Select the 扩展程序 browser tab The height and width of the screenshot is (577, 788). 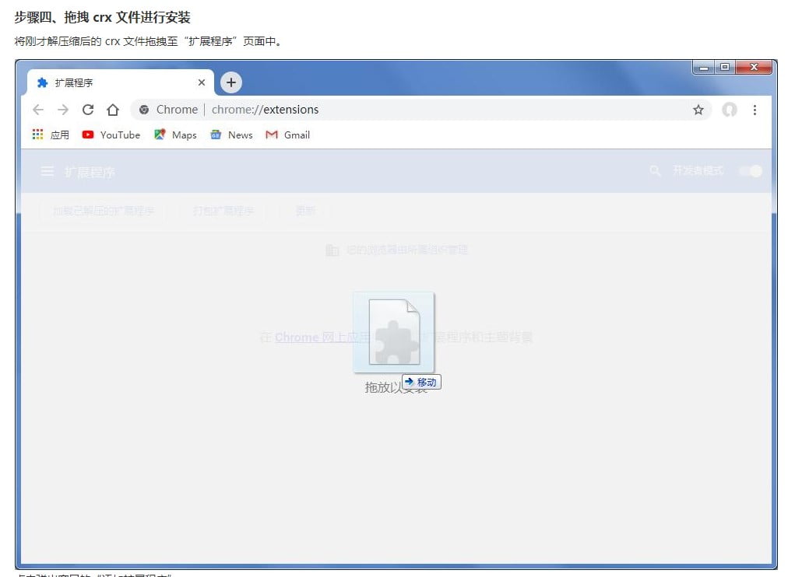coord(117,82)
